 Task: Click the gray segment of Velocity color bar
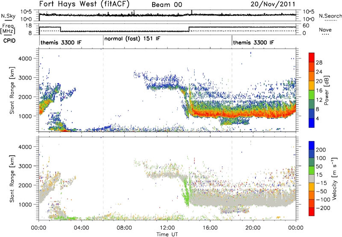[x=312, y=179]
